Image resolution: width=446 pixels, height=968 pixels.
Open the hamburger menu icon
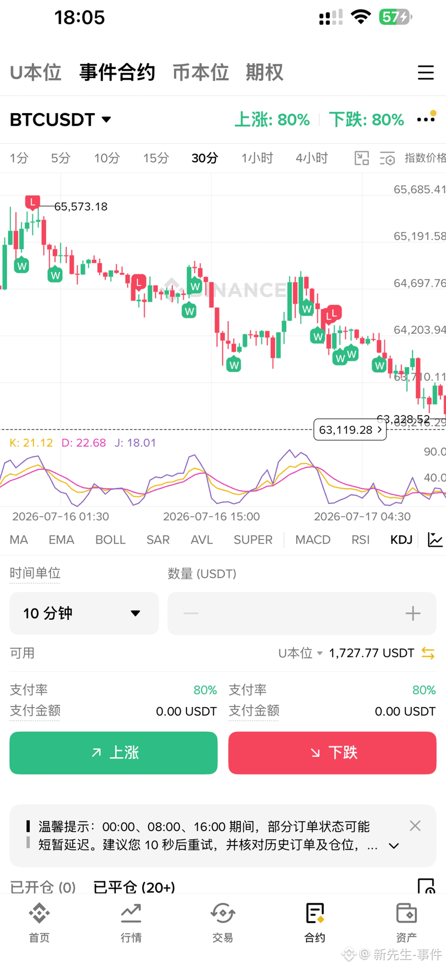pos(426,72)
